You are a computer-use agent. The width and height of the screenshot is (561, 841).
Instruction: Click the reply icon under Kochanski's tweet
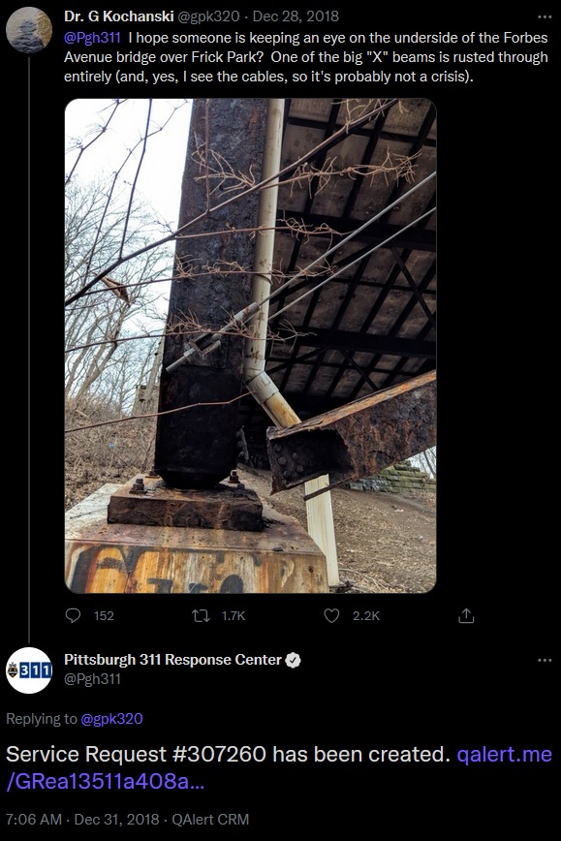(73, 616)
